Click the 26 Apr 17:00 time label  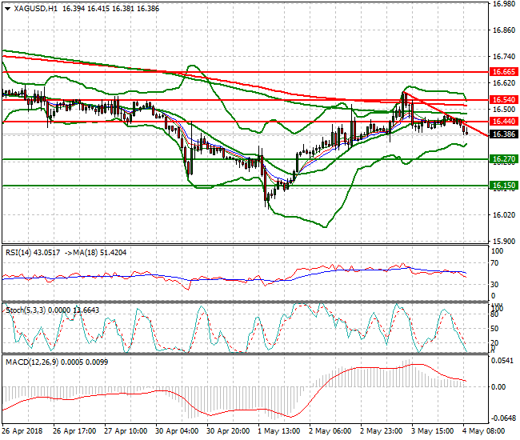click(74, 431)
